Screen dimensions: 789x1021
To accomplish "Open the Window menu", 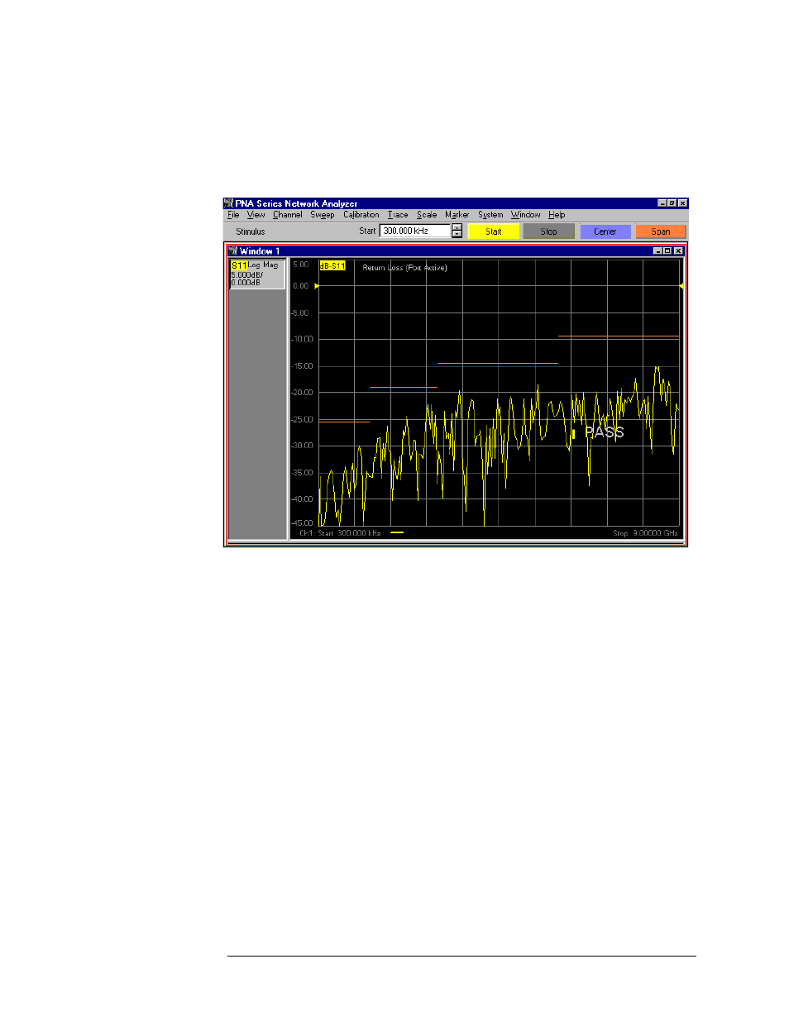I will pos(525,215).
